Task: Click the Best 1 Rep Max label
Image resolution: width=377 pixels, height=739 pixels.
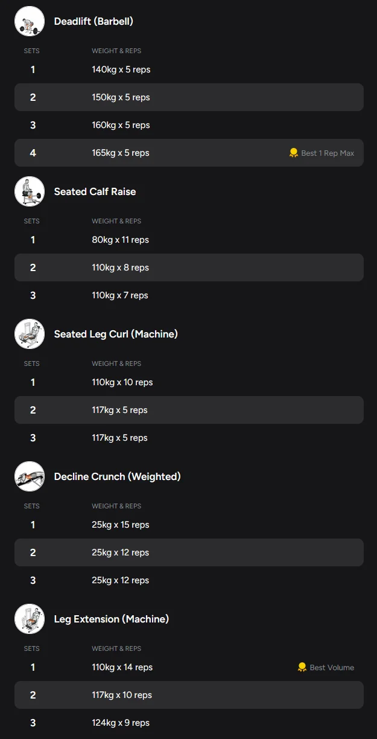Action: pyautogui.click(x=328, y=153)
